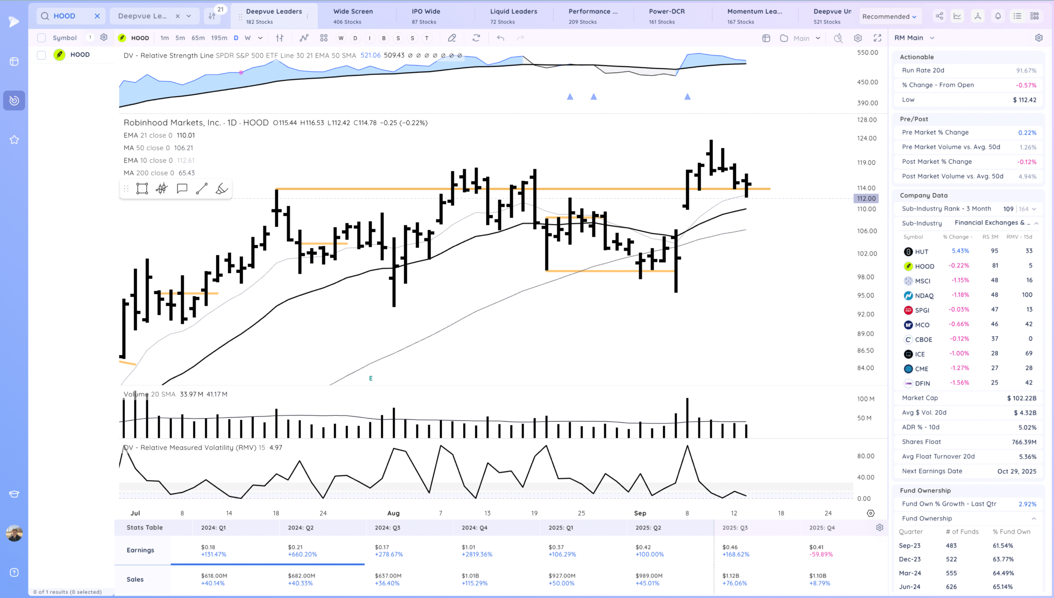Toggle the W marker circle button
The image size is (1054, 598).
point(341,38)
